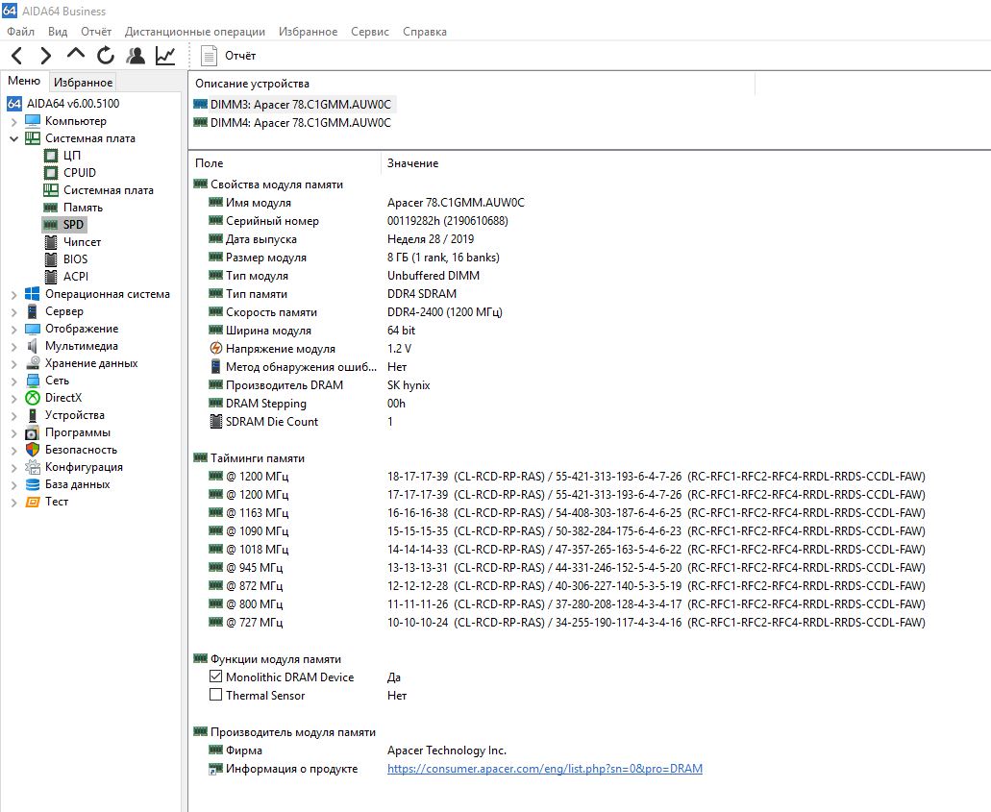The height and width of the screenshot is (812, 991).
Task: Click the Отчёт report toolbar button
Action: (x=228, y=56)
